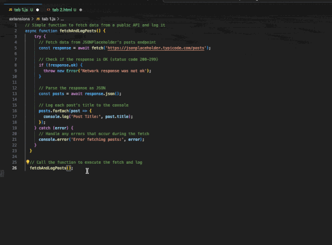The image size is (332, 245).
Task: Click response.json() on line 13
Action: (102, 94)
